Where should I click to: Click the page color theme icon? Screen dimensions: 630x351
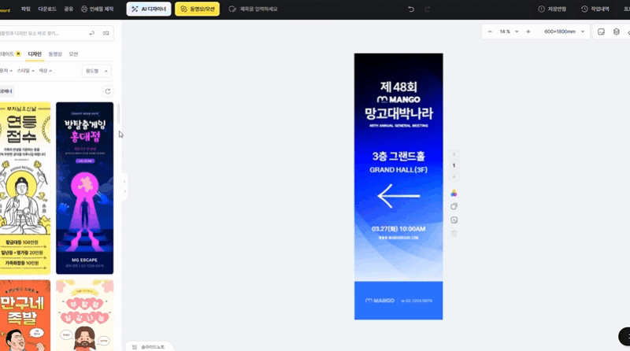(454, 193)
